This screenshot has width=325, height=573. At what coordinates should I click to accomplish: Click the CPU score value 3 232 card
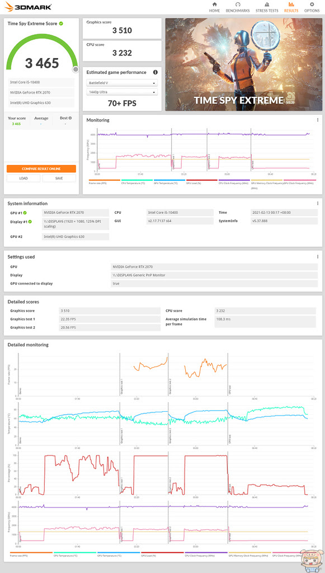click(122, 51)
